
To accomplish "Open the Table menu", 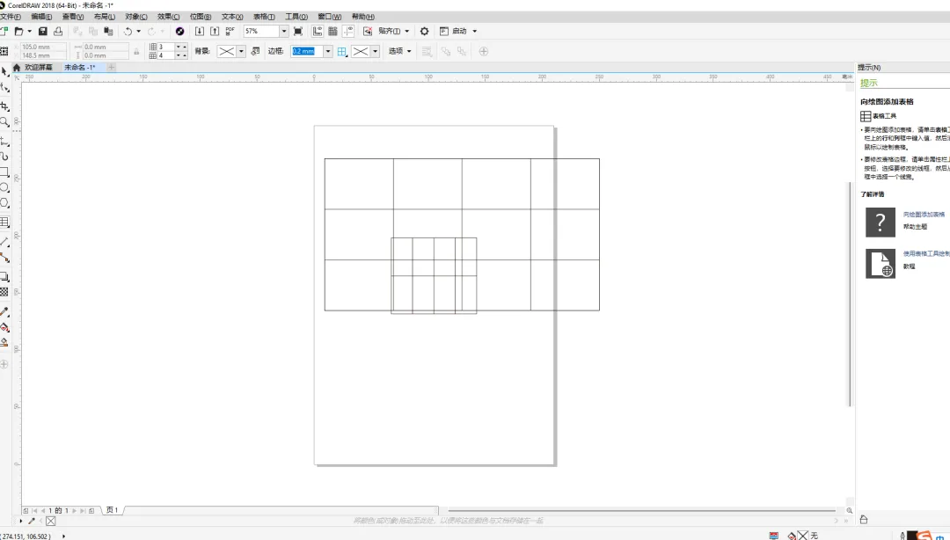I will [264, 17].
